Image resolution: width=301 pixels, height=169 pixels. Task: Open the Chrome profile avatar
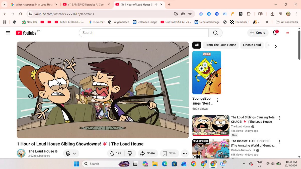(288, 14)
